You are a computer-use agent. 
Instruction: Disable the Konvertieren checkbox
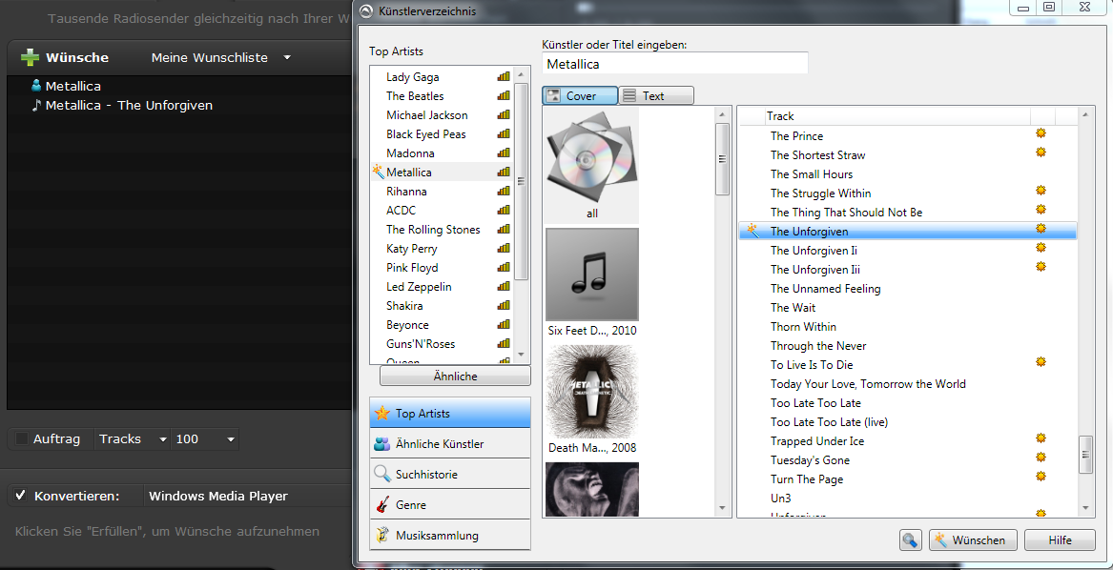[x=20, y=496]
